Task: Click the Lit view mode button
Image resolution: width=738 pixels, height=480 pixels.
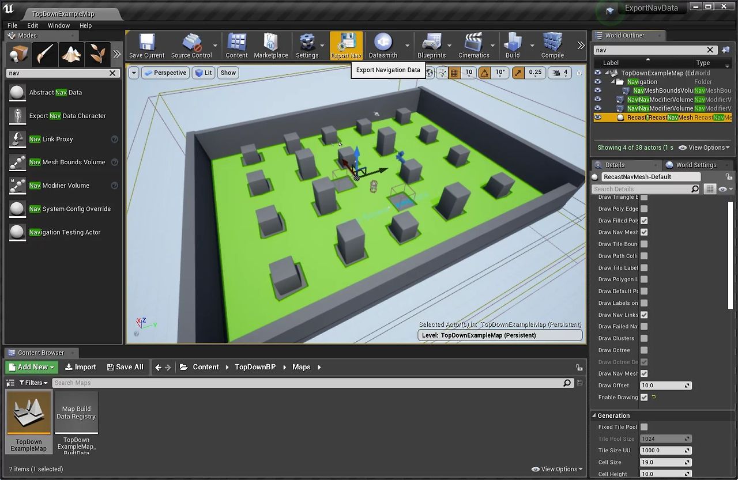Action: point(203,73)
